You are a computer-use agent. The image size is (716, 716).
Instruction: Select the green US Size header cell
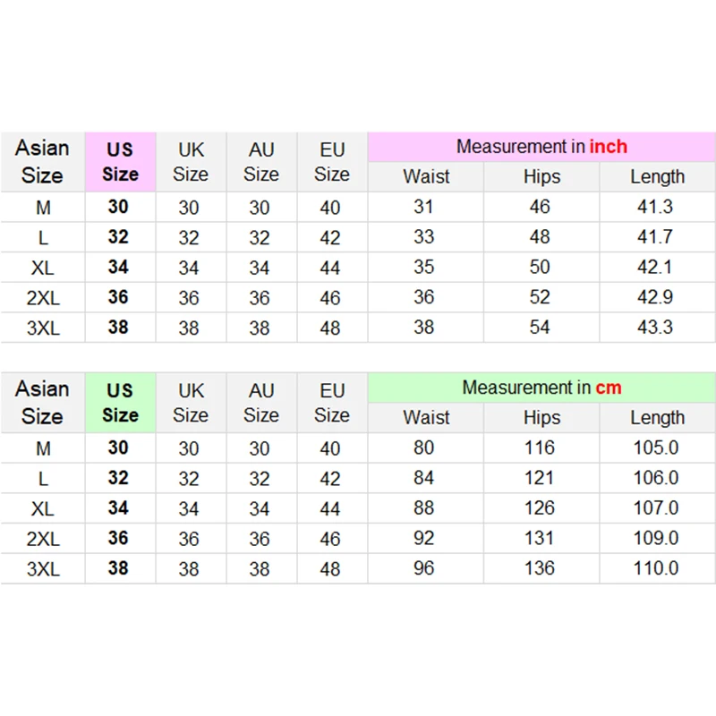tap(121, 403)
